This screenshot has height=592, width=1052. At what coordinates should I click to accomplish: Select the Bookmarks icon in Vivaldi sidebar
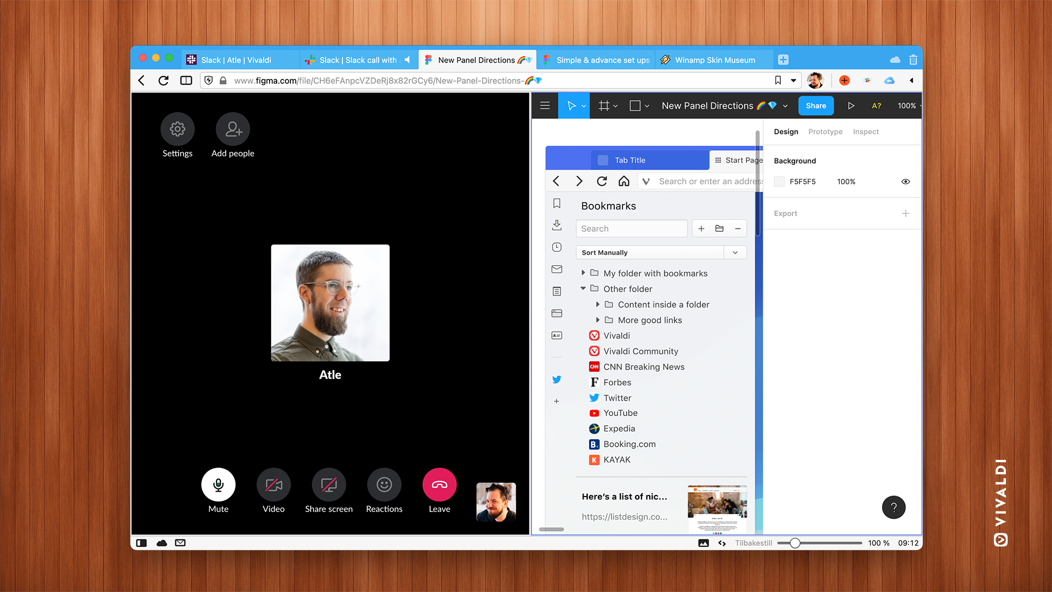(x=557, y=203)
